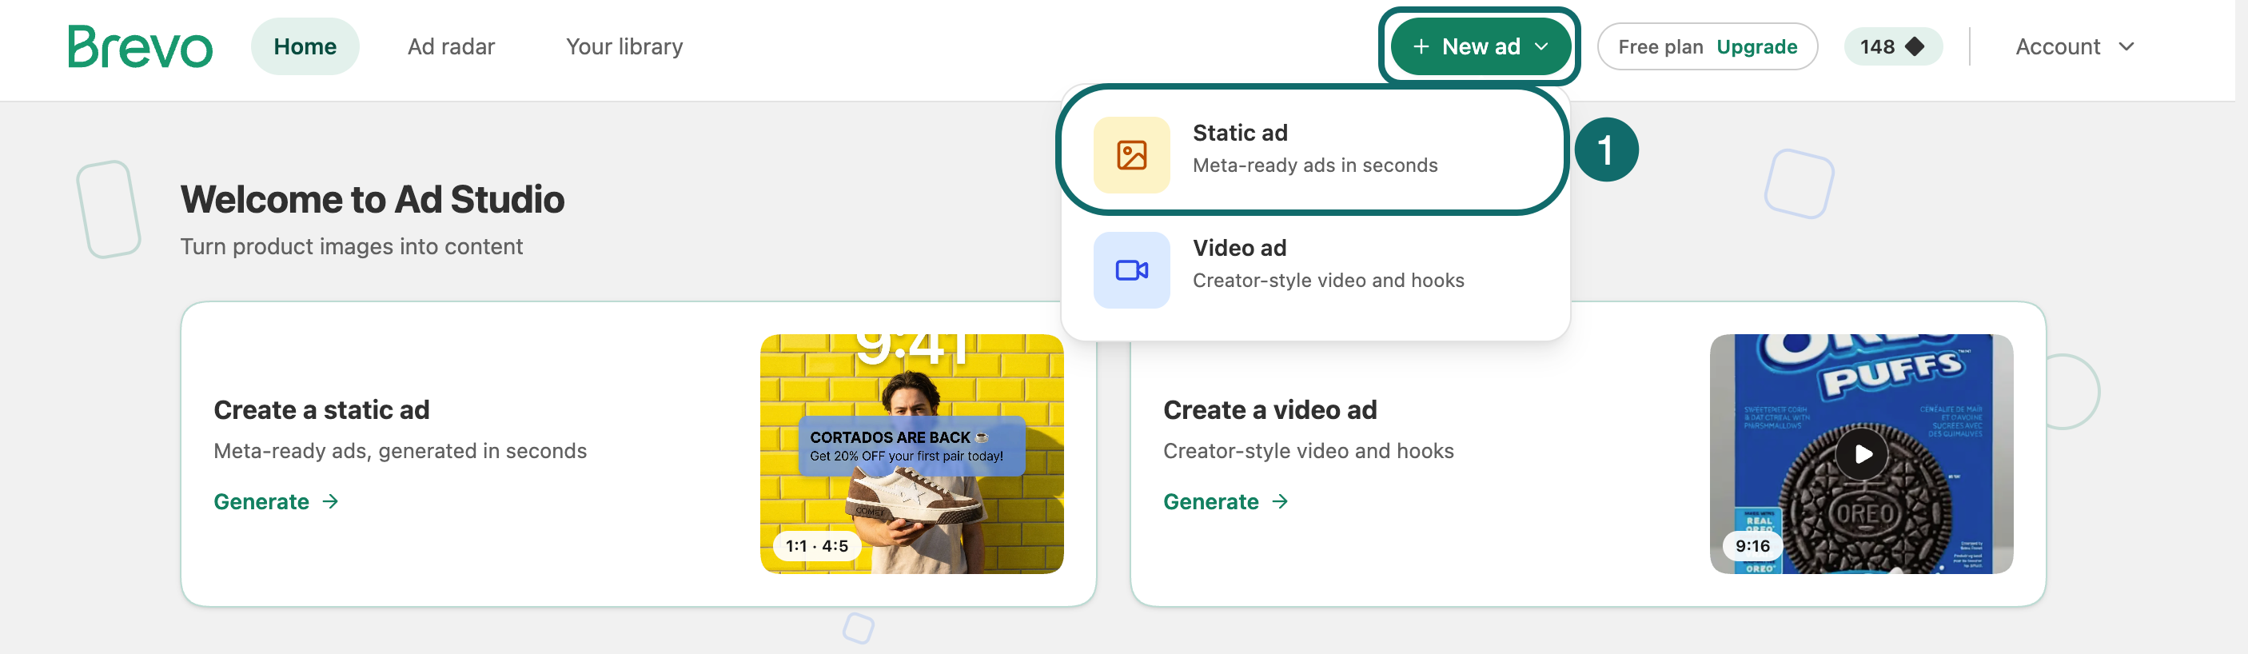This screenshot has height=654, width=2248.
Task: Click the Create a video ad heading
Action: [x=1269, y=409]
